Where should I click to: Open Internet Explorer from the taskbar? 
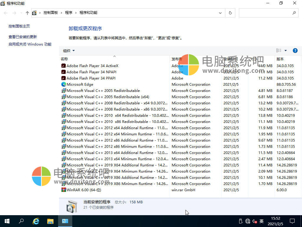coord(36,221)
